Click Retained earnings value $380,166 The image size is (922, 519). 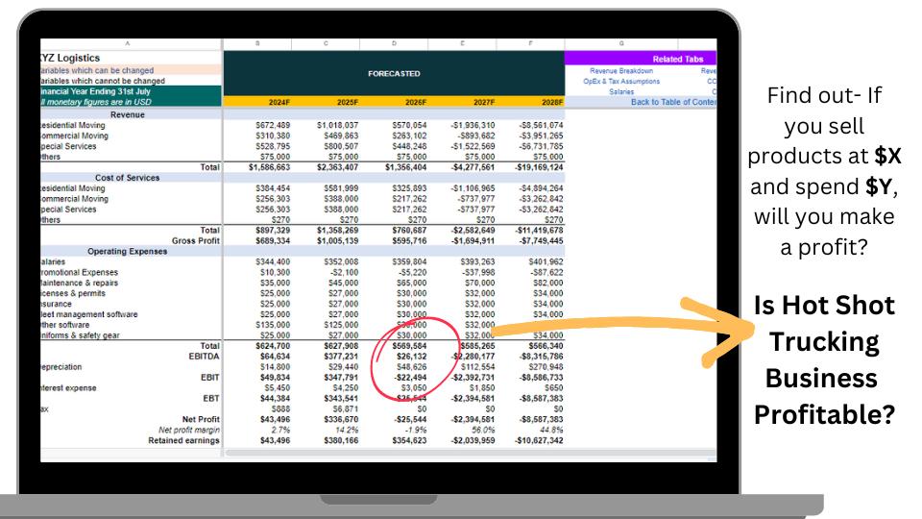pos(341,441)
